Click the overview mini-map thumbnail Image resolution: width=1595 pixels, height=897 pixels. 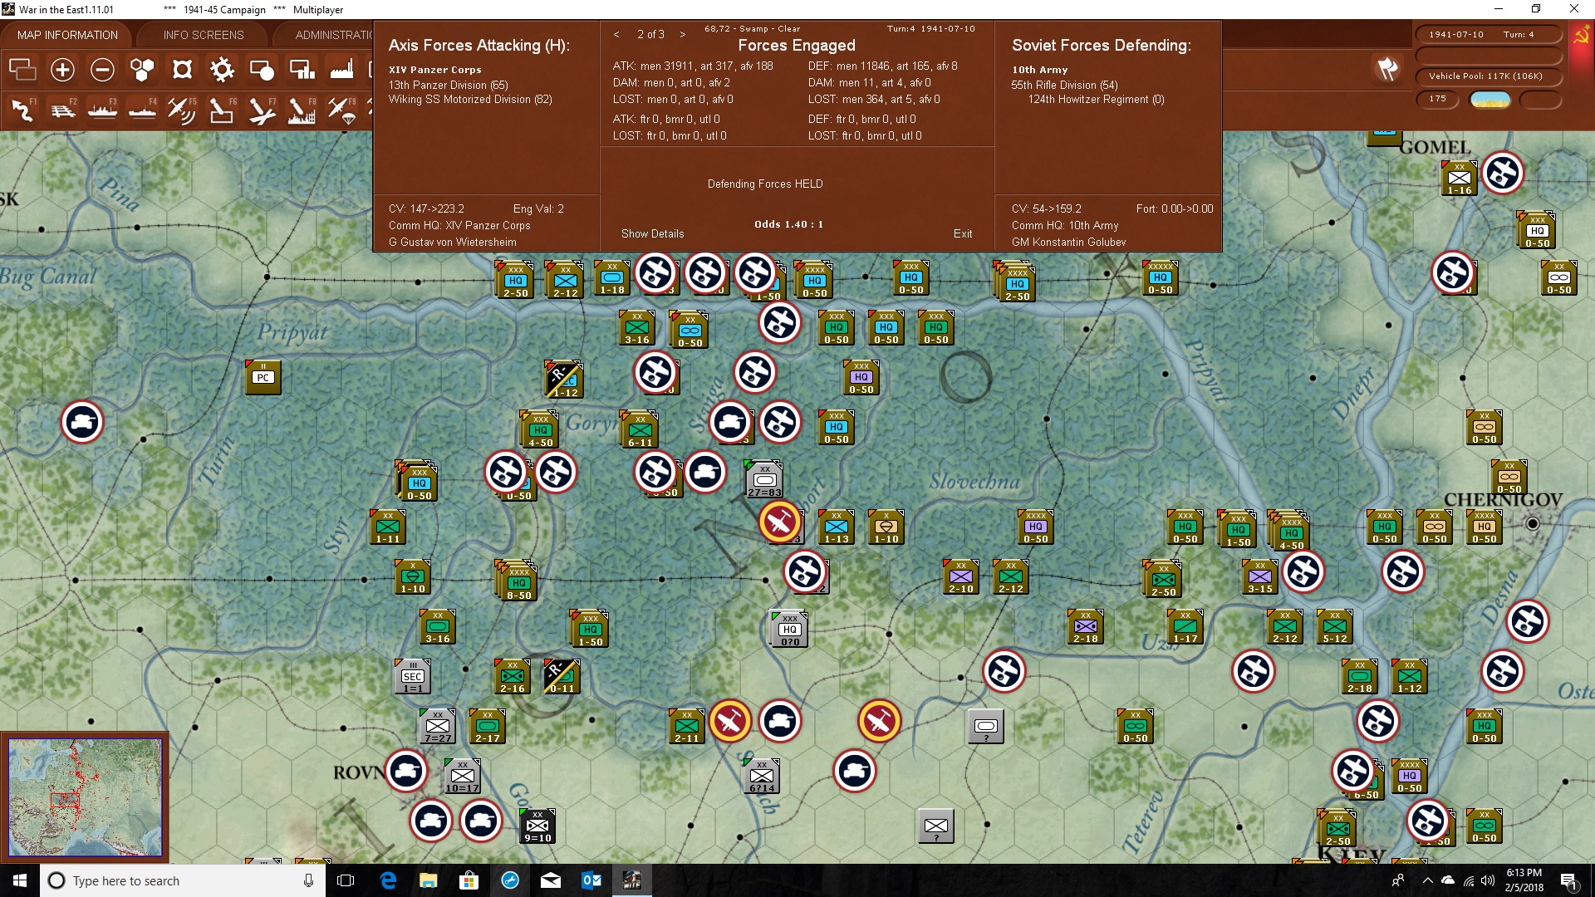click(85, 797)
